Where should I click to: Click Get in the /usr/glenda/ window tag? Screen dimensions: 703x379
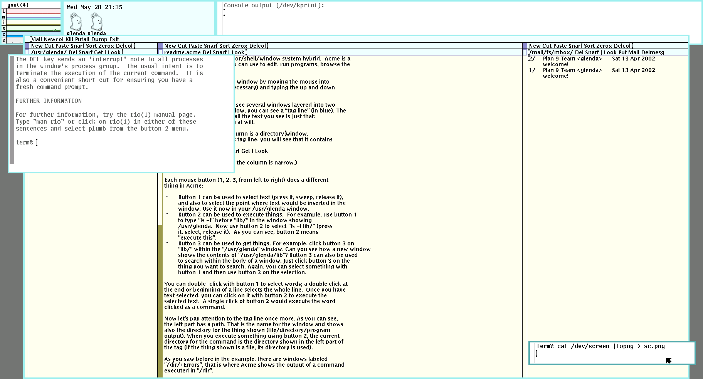pos(98,52)
